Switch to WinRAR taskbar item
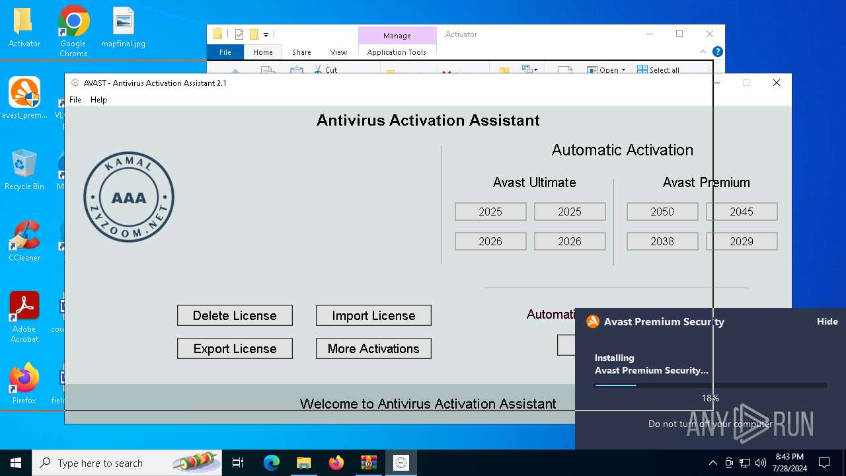The height and width of the screenshot is (476, 846). (368, 463)
